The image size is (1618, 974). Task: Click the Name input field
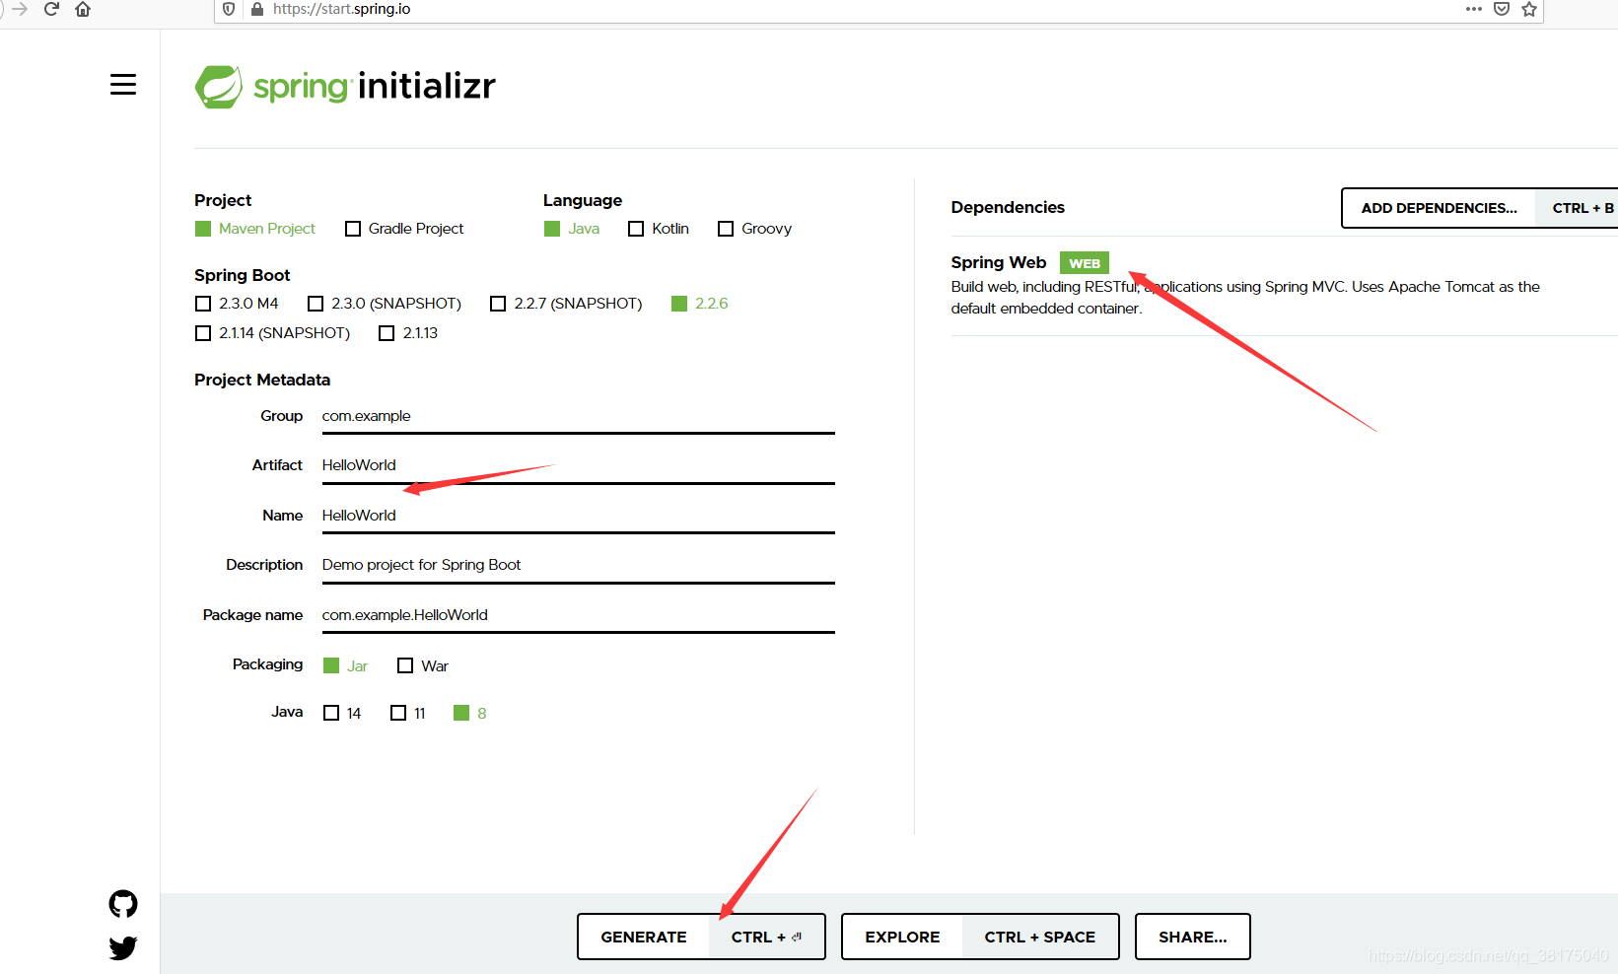coord(578,517)
